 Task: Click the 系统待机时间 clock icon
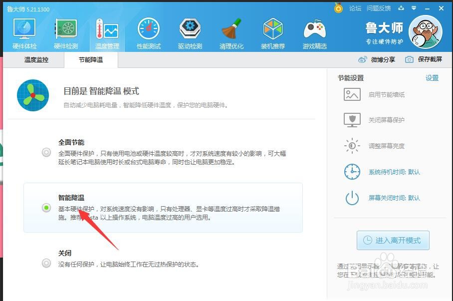point(352,172)
